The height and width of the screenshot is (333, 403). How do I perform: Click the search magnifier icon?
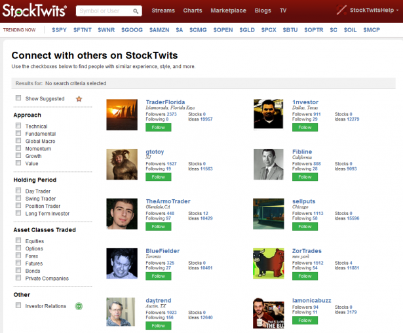pos(136,11)
